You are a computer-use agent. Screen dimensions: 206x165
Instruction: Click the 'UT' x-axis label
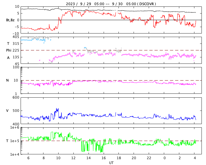[x=111, y=163]
